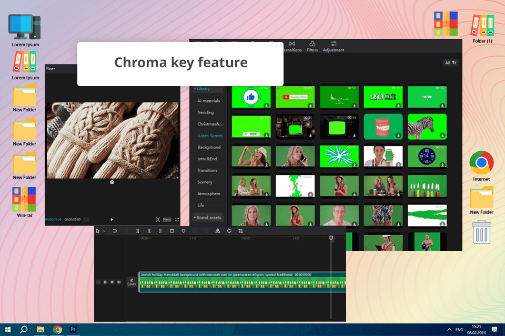Open the Adjustment tab

click(334, 46)
